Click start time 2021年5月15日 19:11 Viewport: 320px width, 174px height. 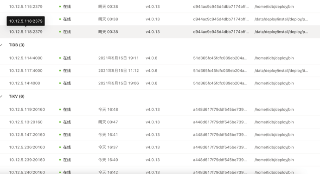pos(119,58)
